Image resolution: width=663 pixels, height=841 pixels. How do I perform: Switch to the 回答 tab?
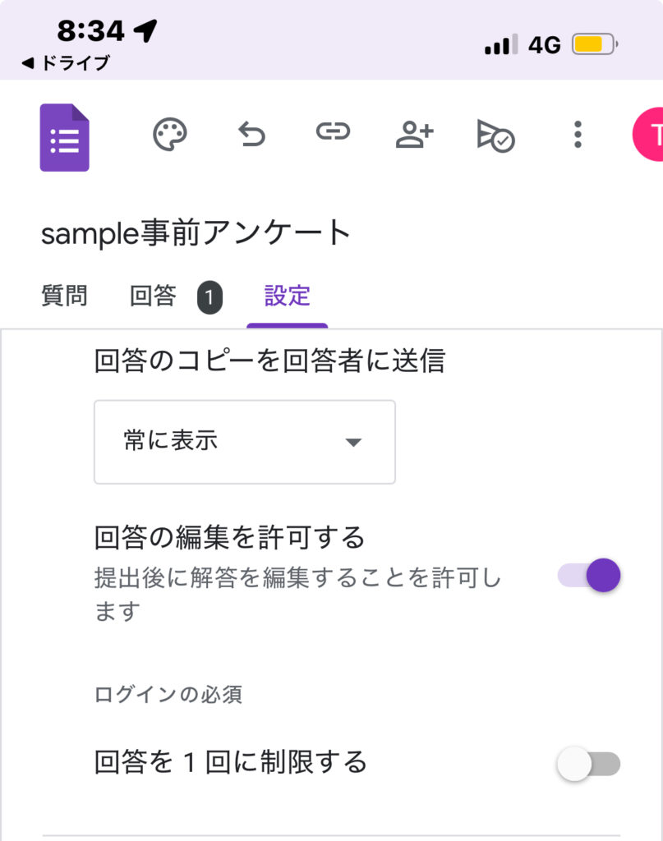(153, 296)
